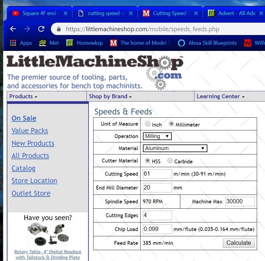265x261 pixels.
Task: Open Alexa Skill Blueprints bookmark
Action: coord(207,43)
